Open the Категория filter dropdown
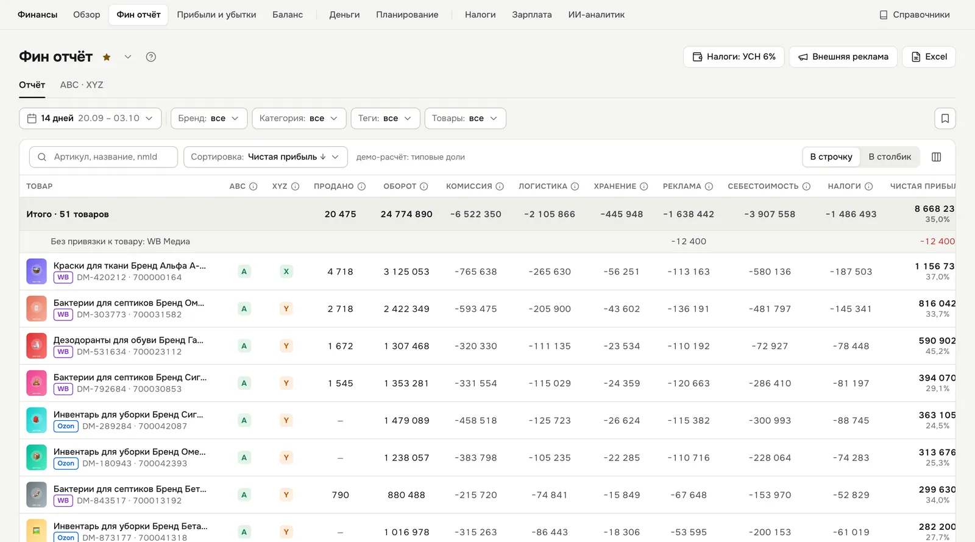Viewport: 975px width, 542px height. coord(299,118)
